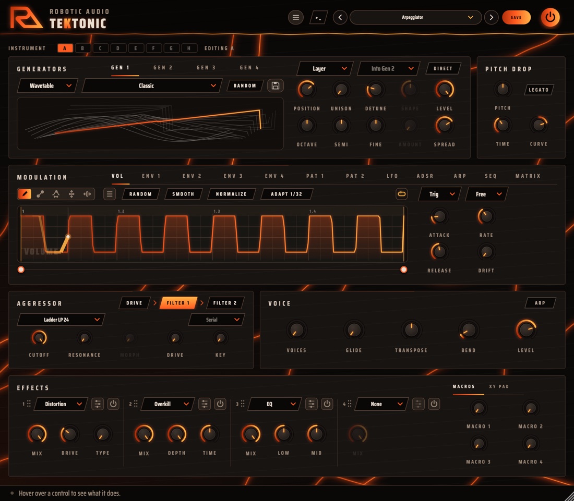574x501 pixels.
Task: Toggle the ARP button in Voice panel
Action: 540,303
